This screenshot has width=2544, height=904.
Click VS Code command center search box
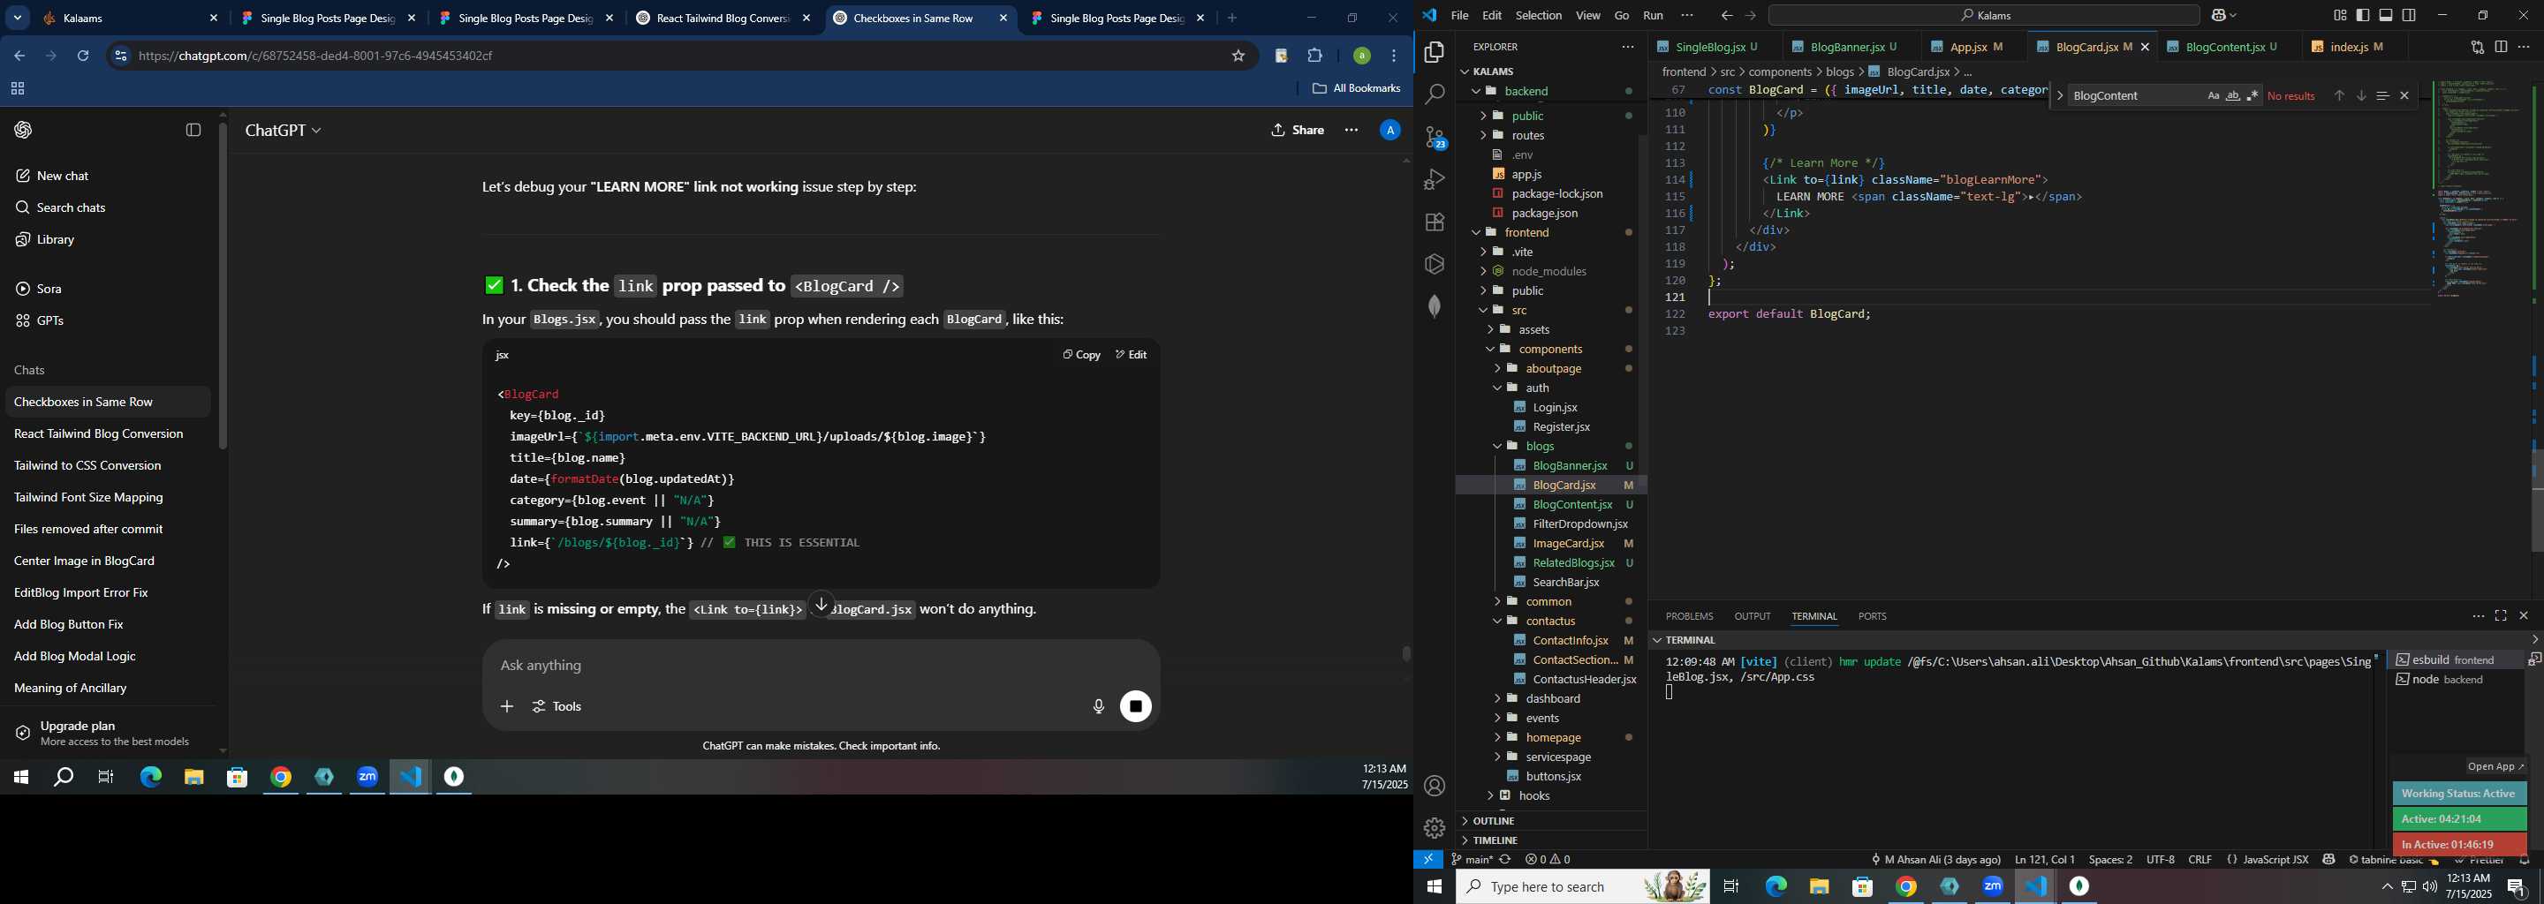[x=1984, y=15]
